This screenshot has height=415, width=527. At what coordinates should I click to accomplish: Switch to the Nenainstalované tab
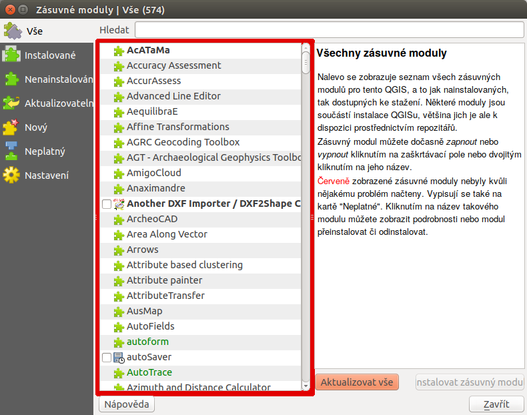(47, 79)
